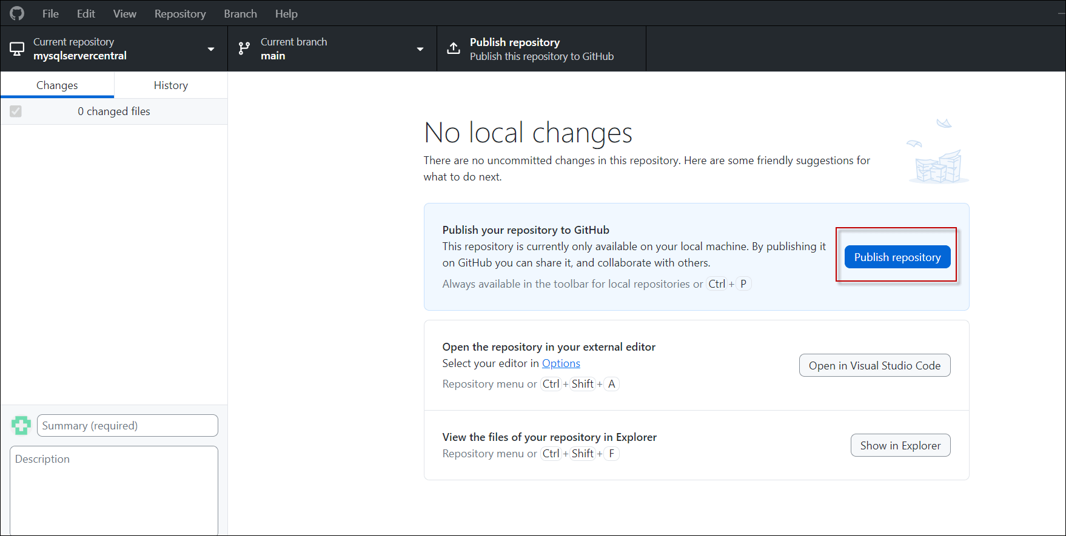This screenshot has width=1066, height=536.
Task: Click the Show in Explorer button
Action: 900,445
